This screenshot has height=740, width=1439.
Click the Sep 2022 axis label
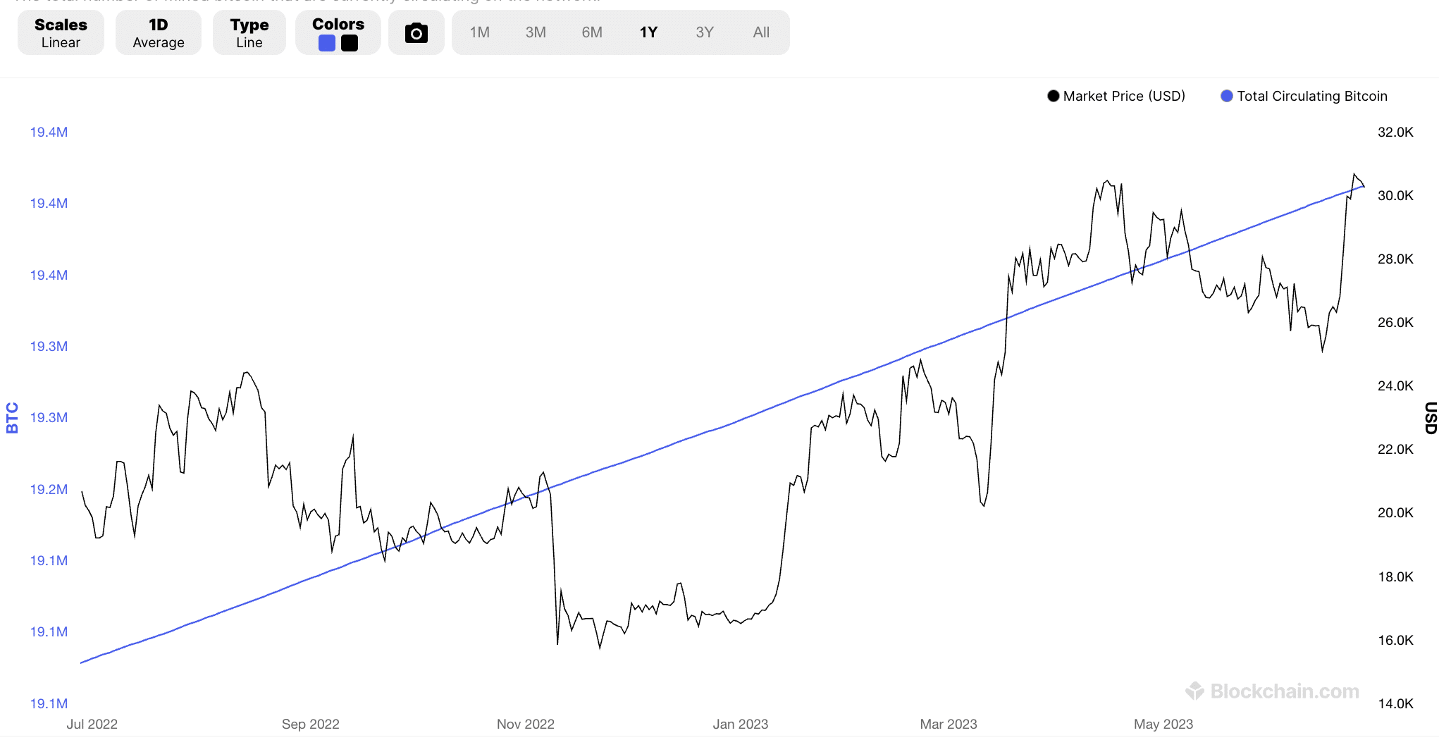pyautogui.click(x=310, y=724)
